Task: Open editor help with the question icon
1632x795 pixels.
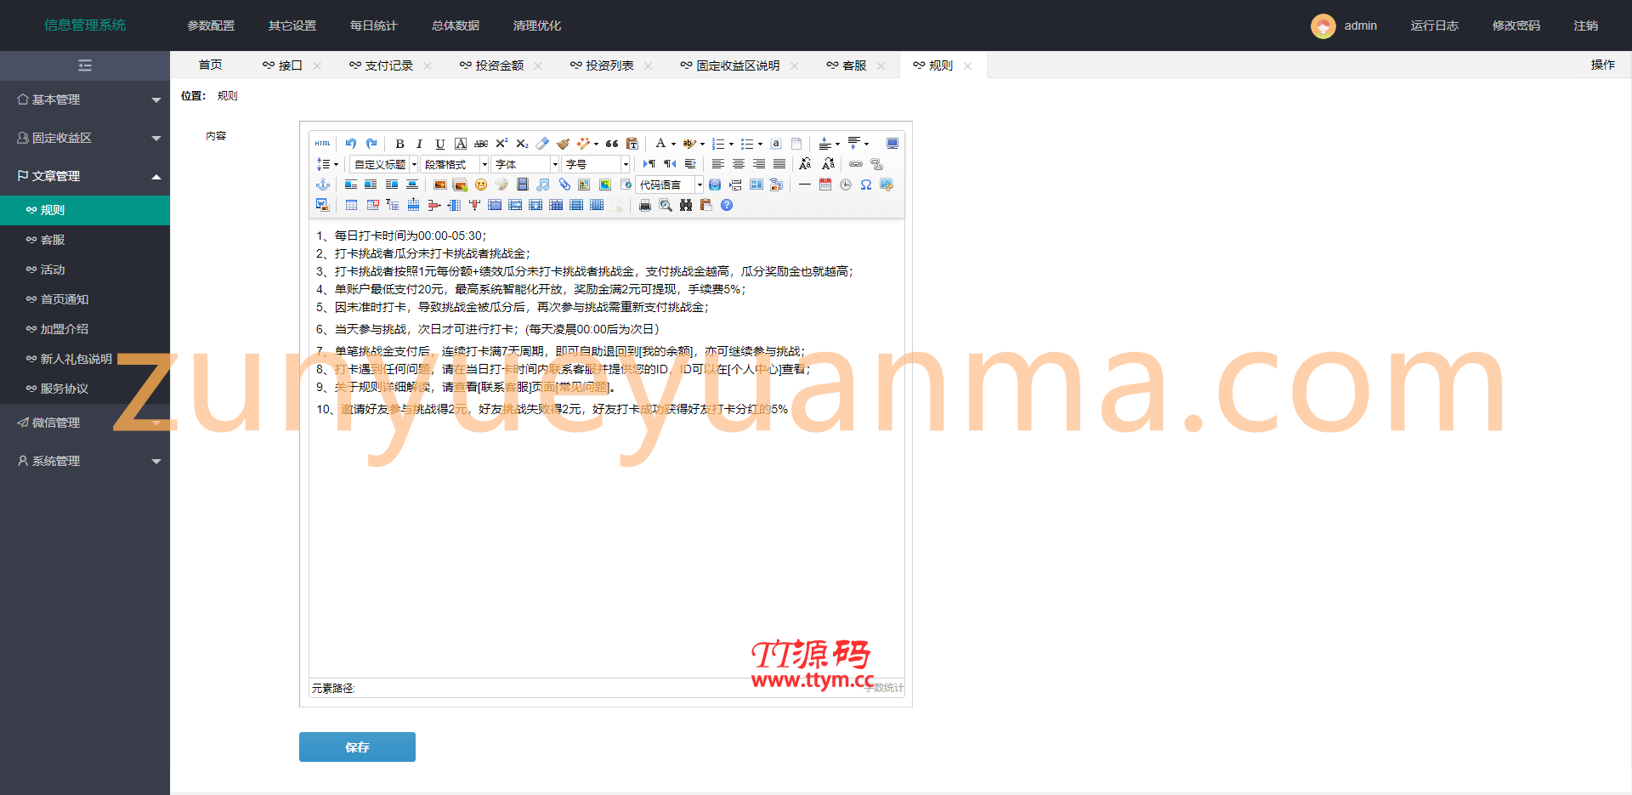Action: (727, 205)
